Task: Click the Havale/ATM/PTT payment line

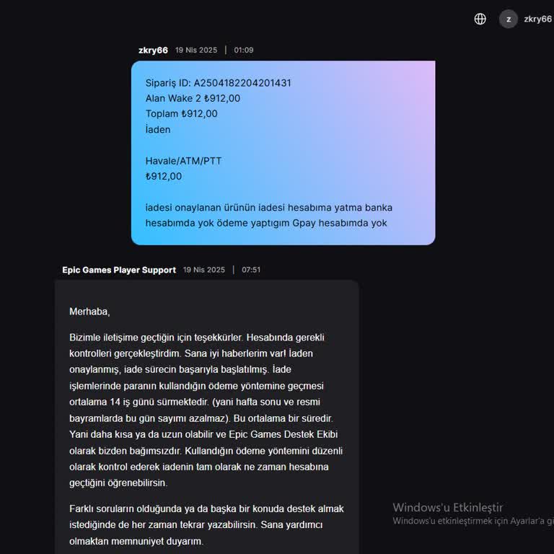Action: 183,161
